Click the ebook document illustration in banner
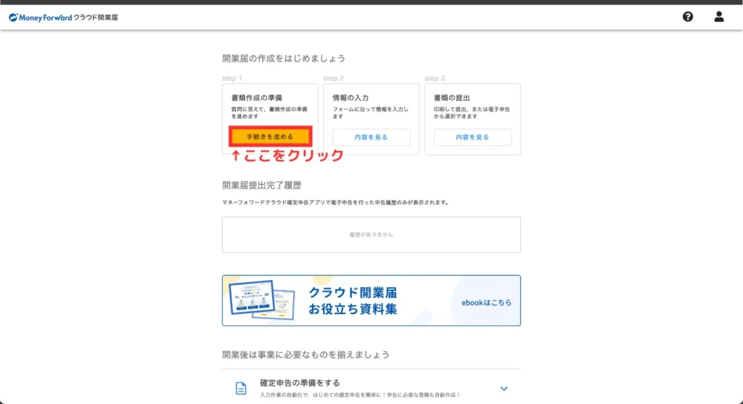The image size is (743, 404). tap(262, 300)
